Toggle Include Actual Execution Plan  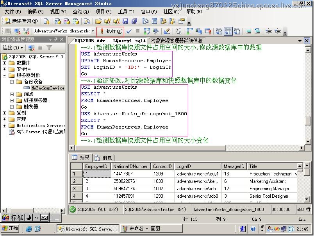click(189, 31)
